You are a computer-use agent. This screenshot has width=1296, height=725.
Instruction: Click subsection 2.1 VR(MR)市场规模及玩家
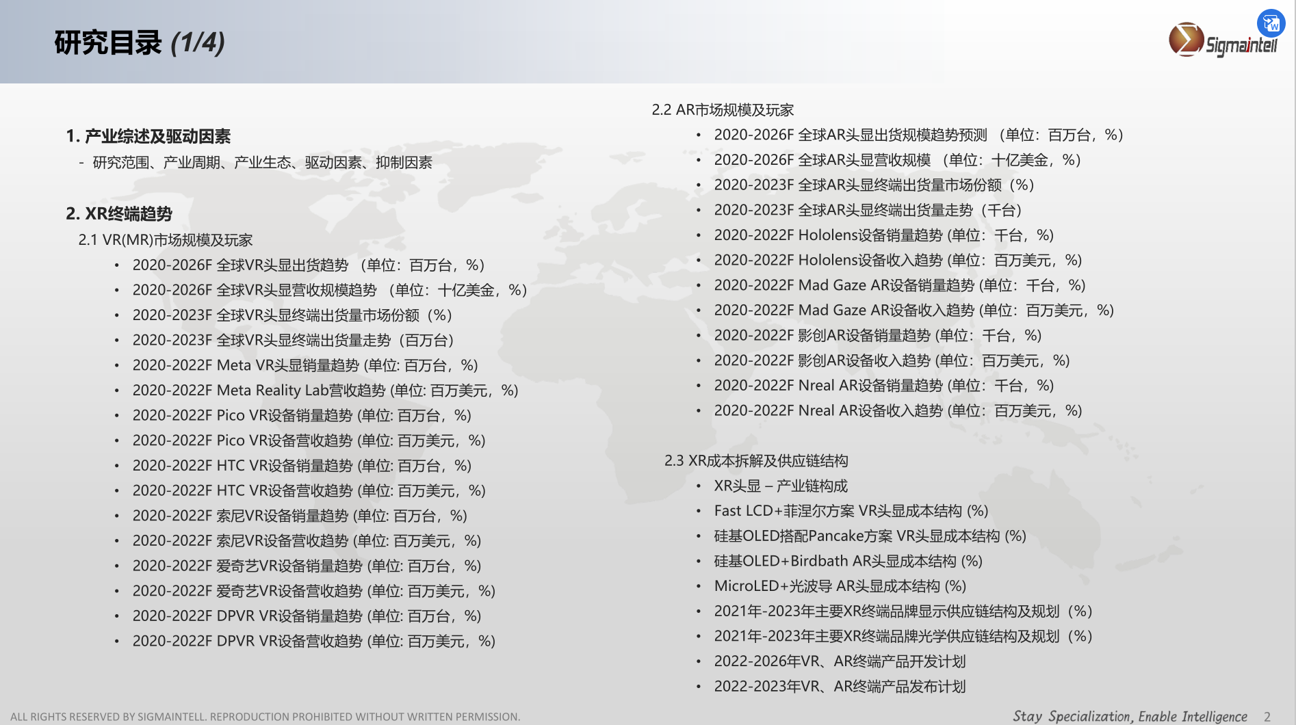[x=166, y=240]
